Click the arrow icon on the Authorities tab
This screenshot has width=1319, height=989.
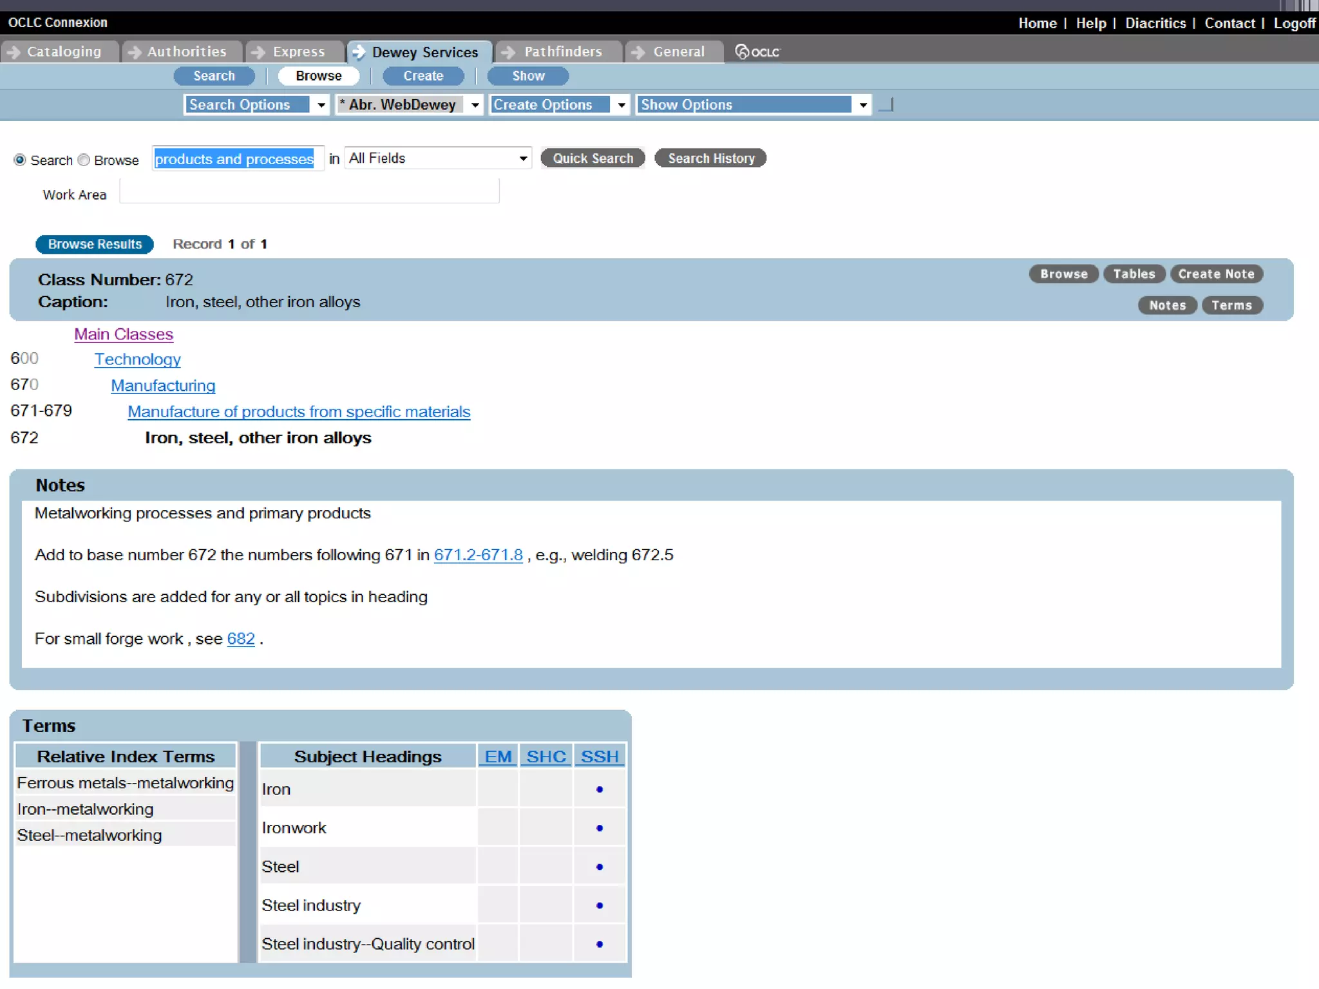(134, 52)
